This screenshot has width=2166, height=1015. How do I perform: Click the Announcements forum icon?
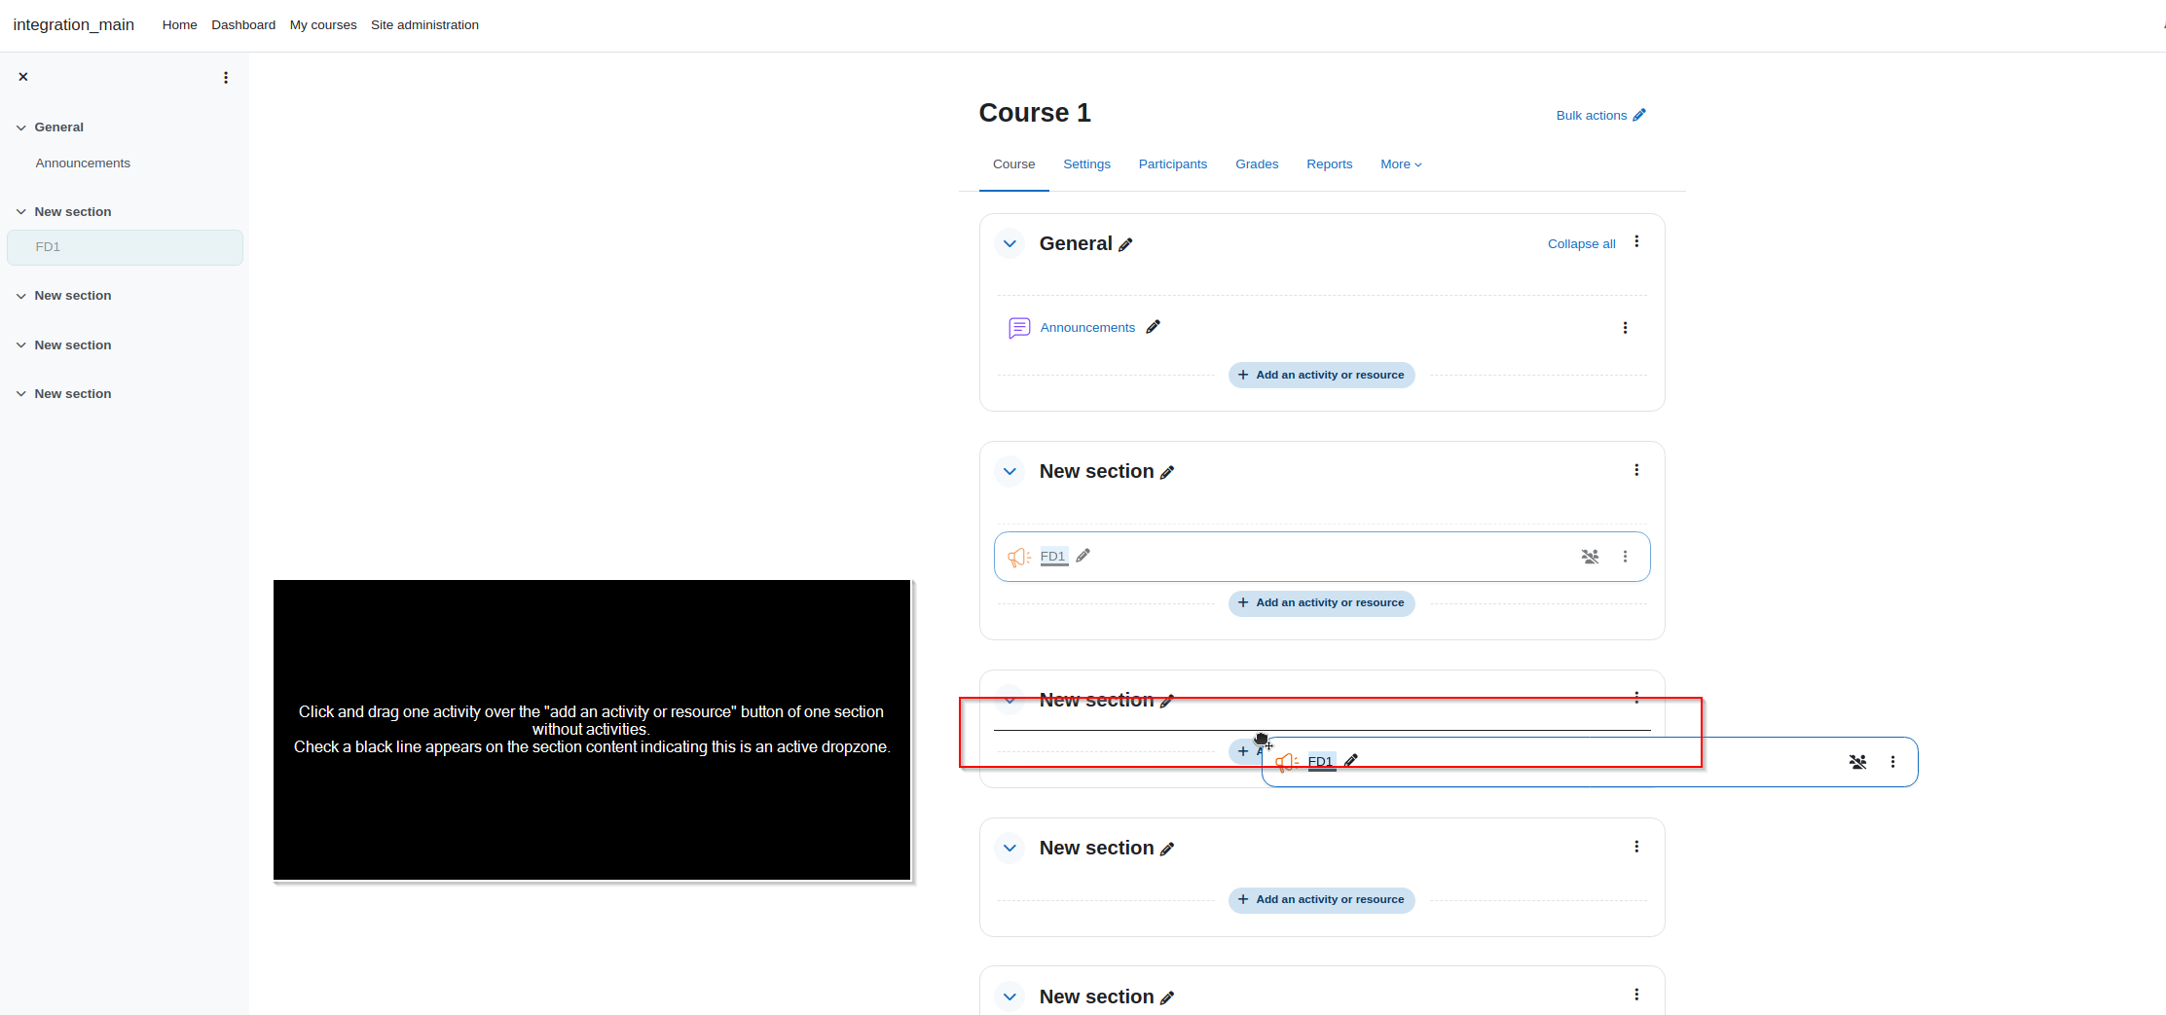coord(1019,328)
